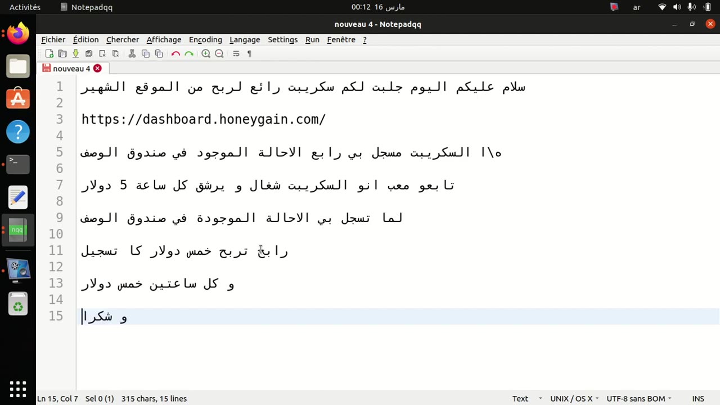Select the nouveau 4 document tab

[x=73, y=68]
